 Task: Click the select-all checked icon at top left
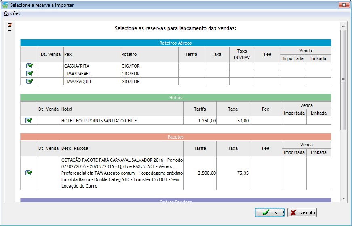tap(10, 25)
